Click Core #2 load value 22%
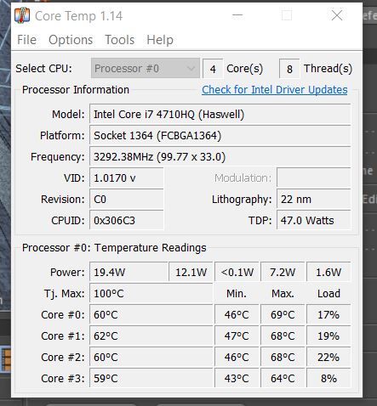 tap(328, 357)
